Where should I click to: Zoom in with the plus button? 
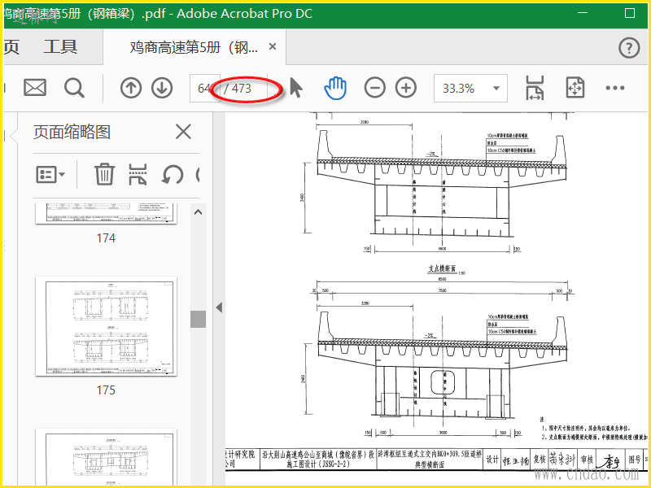point(405,88)
